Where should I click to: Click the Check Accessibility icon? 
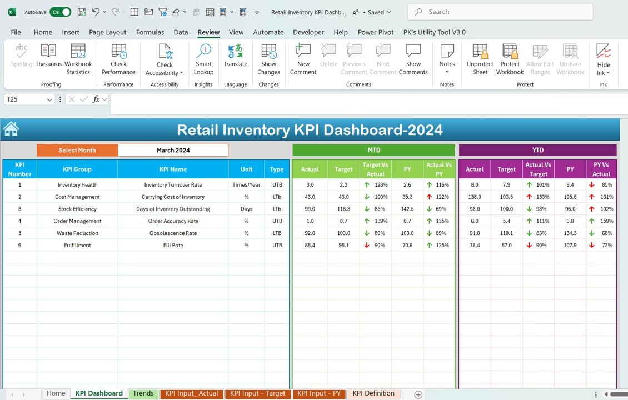165,52
